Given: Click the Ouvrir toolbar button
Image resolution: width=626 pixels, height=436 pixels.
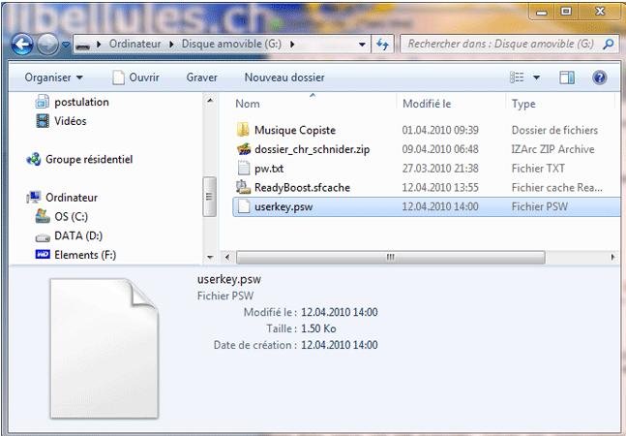Looking at the screenshot, I should (135, 78).
